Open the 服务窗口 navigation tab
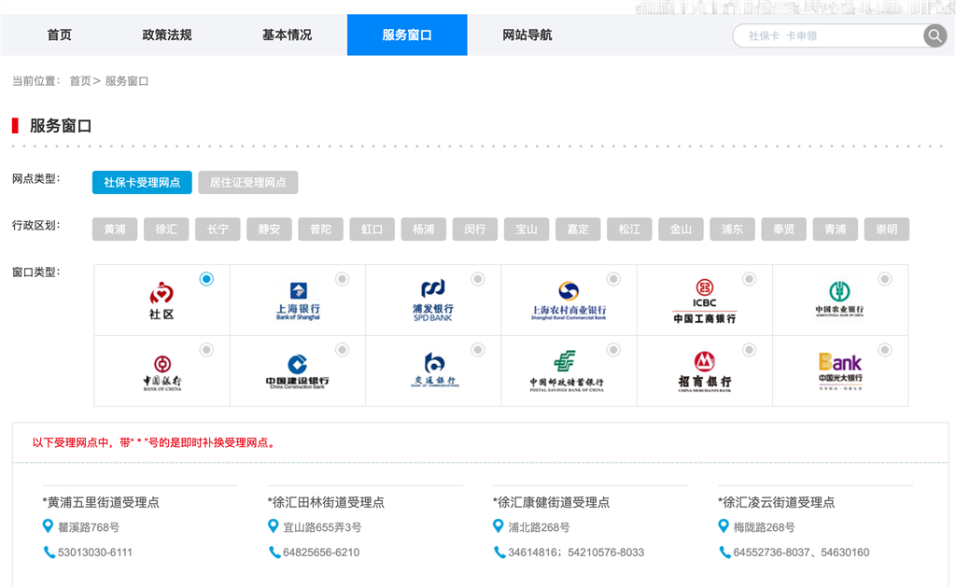The image size is (956, 587). 407,35
